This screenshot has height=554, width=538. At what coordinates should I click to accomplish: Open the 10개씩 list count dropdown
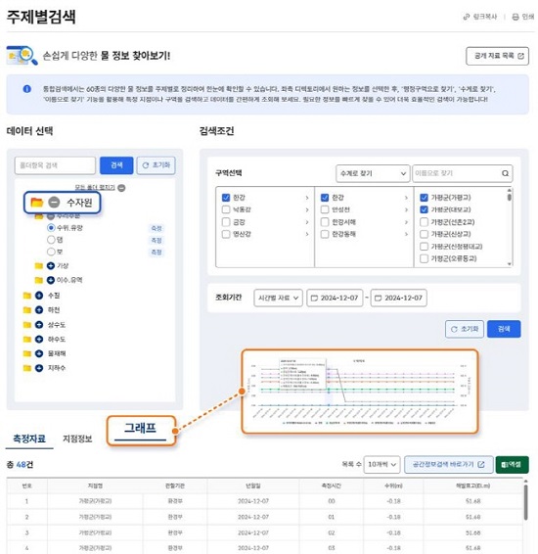click(x=381, y=464)
